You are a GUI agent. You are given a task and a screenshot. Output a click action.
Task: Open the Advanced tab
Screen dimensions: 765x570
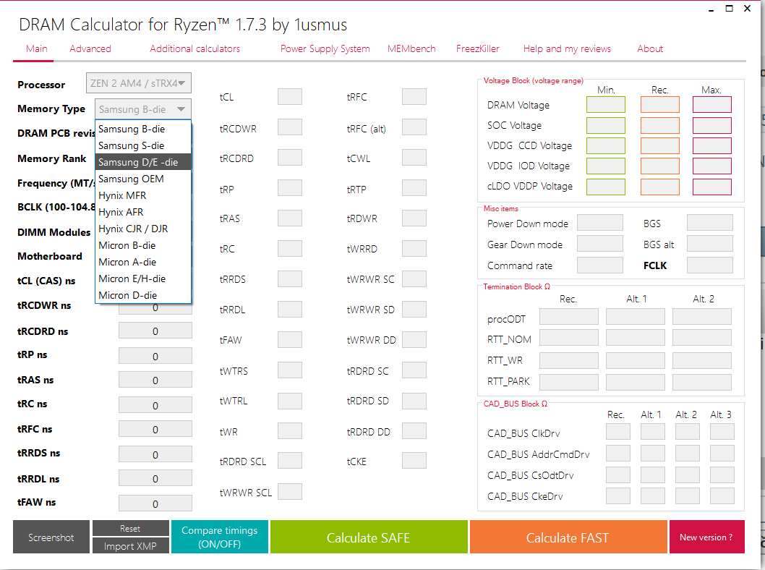(90, 48)
